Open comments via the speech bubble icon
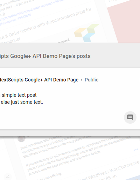 coord(130,117)
